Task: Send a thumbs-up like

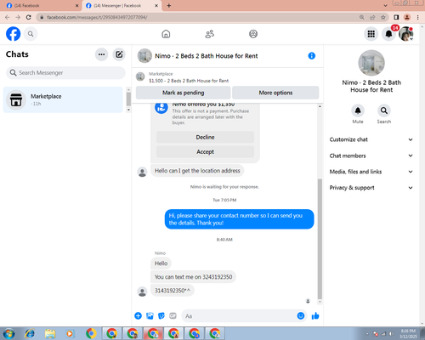Action: (315, 315)
